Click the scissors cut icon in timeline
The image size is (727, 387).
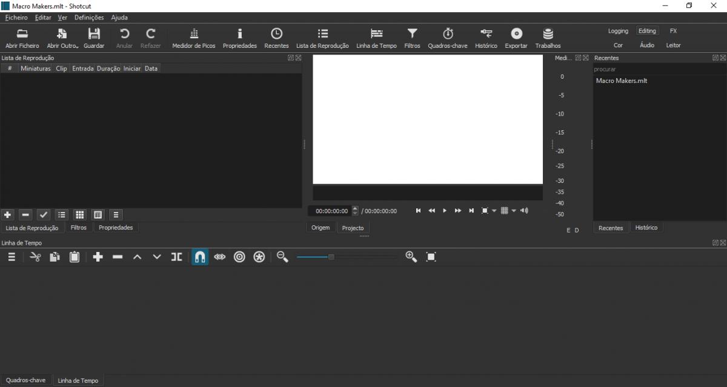pos(35,257)
